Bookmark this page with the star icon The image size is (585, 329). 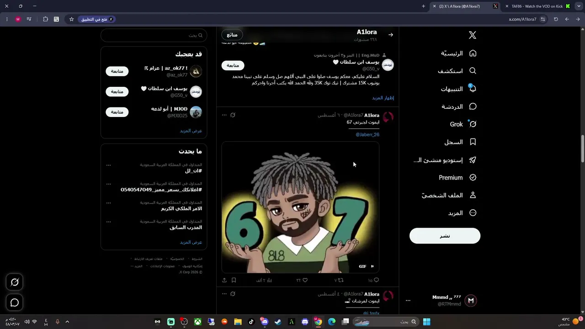[x=71, y=19]
